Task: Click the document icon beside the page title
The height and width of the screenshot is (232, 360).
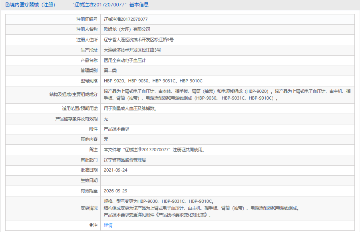Action: 7,5
